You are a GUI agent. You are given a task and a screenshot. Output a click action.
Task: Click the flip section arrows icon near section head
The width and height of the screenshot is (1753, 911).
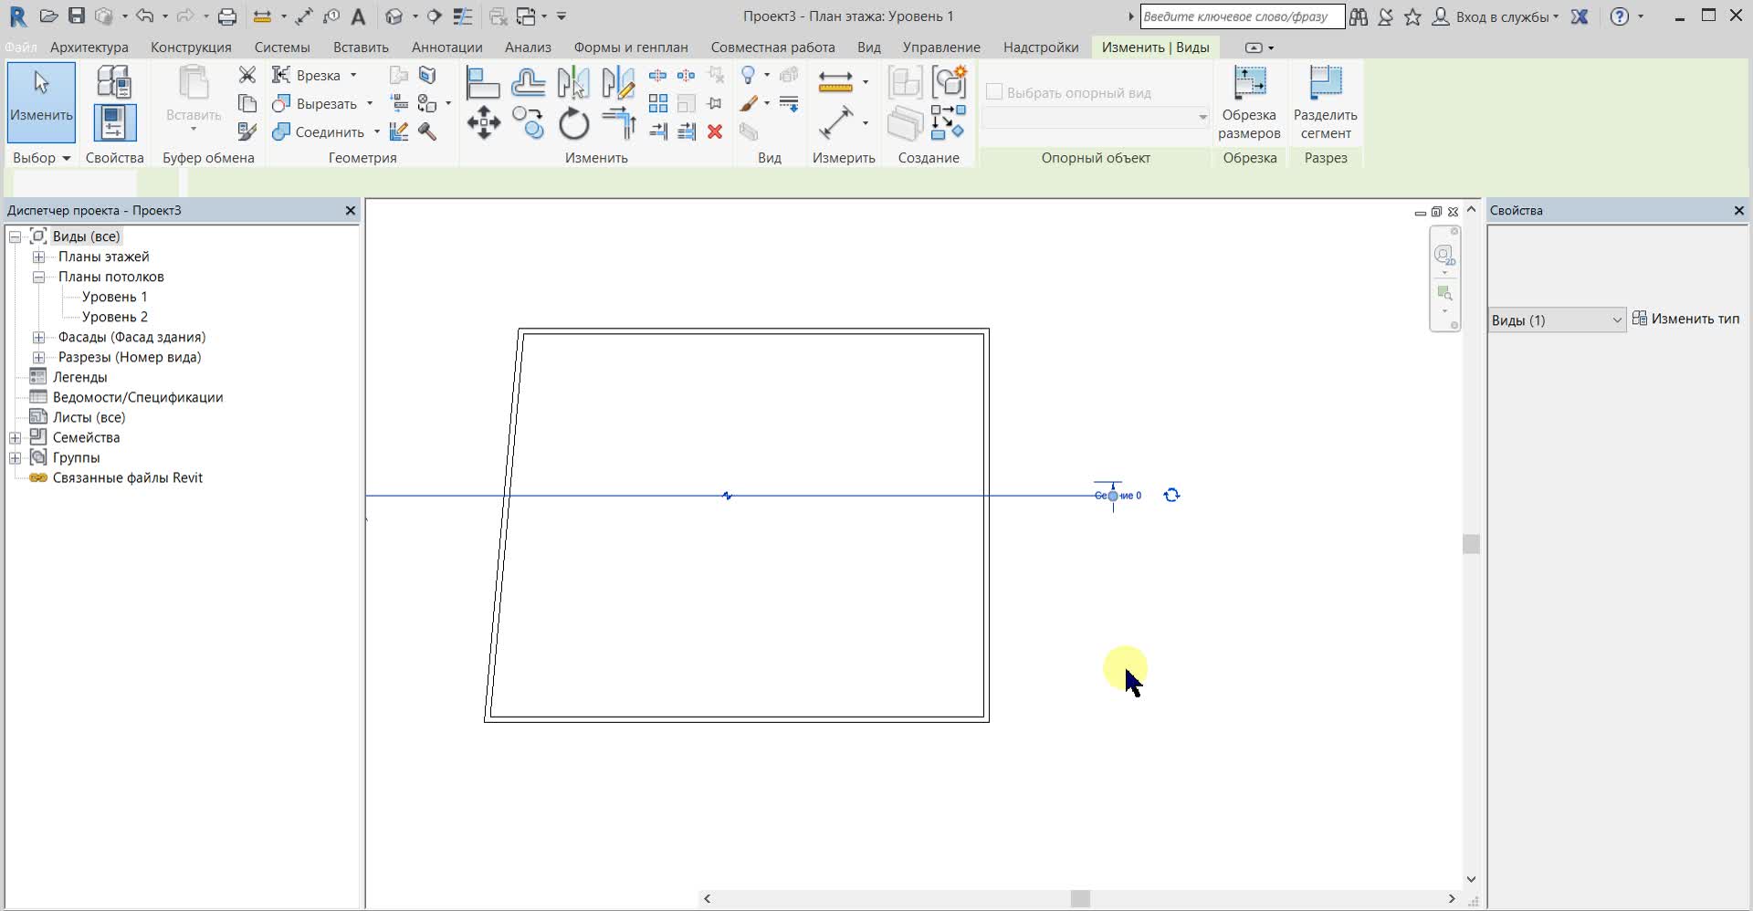click(1172, 495)
